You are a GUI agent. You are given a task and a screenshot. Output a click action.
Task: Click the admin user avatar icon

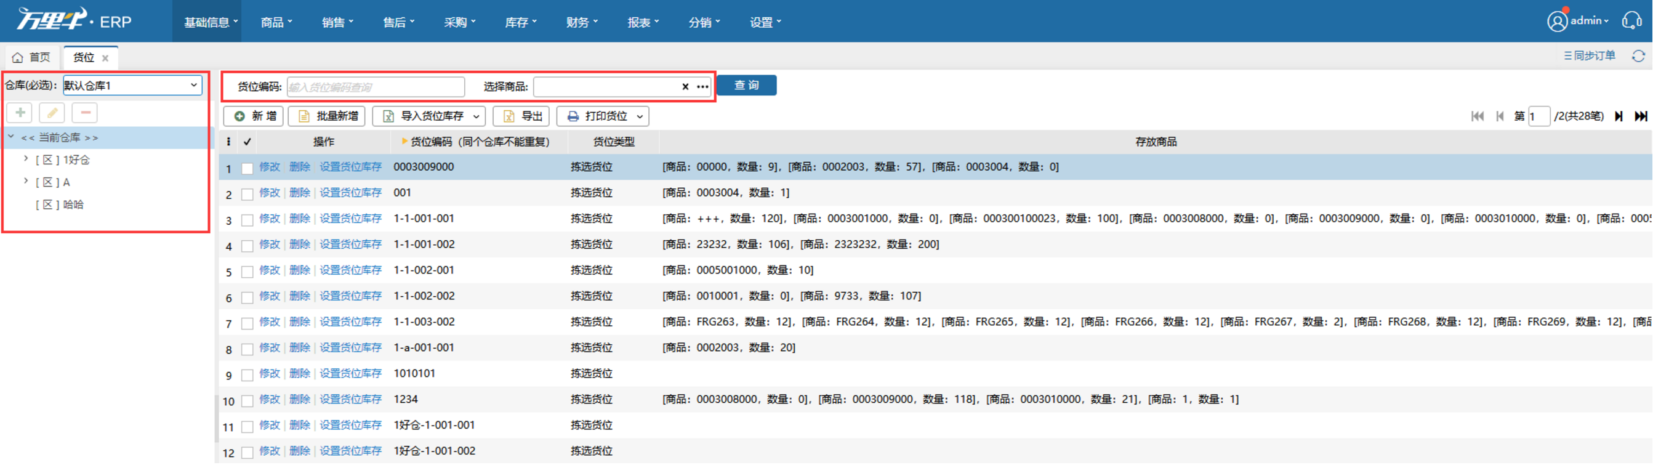click(1558, 21)
